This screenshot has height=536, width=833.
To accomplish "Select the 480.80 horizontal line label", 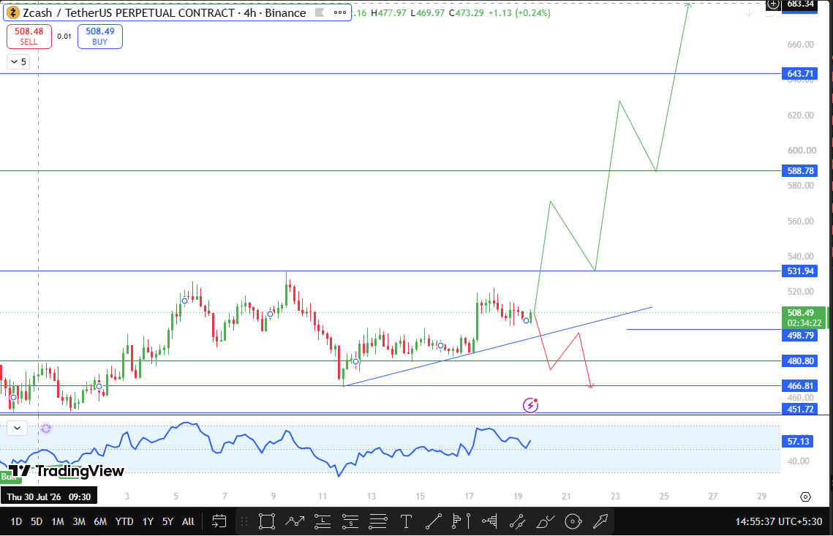I will [x=800, y=361].
